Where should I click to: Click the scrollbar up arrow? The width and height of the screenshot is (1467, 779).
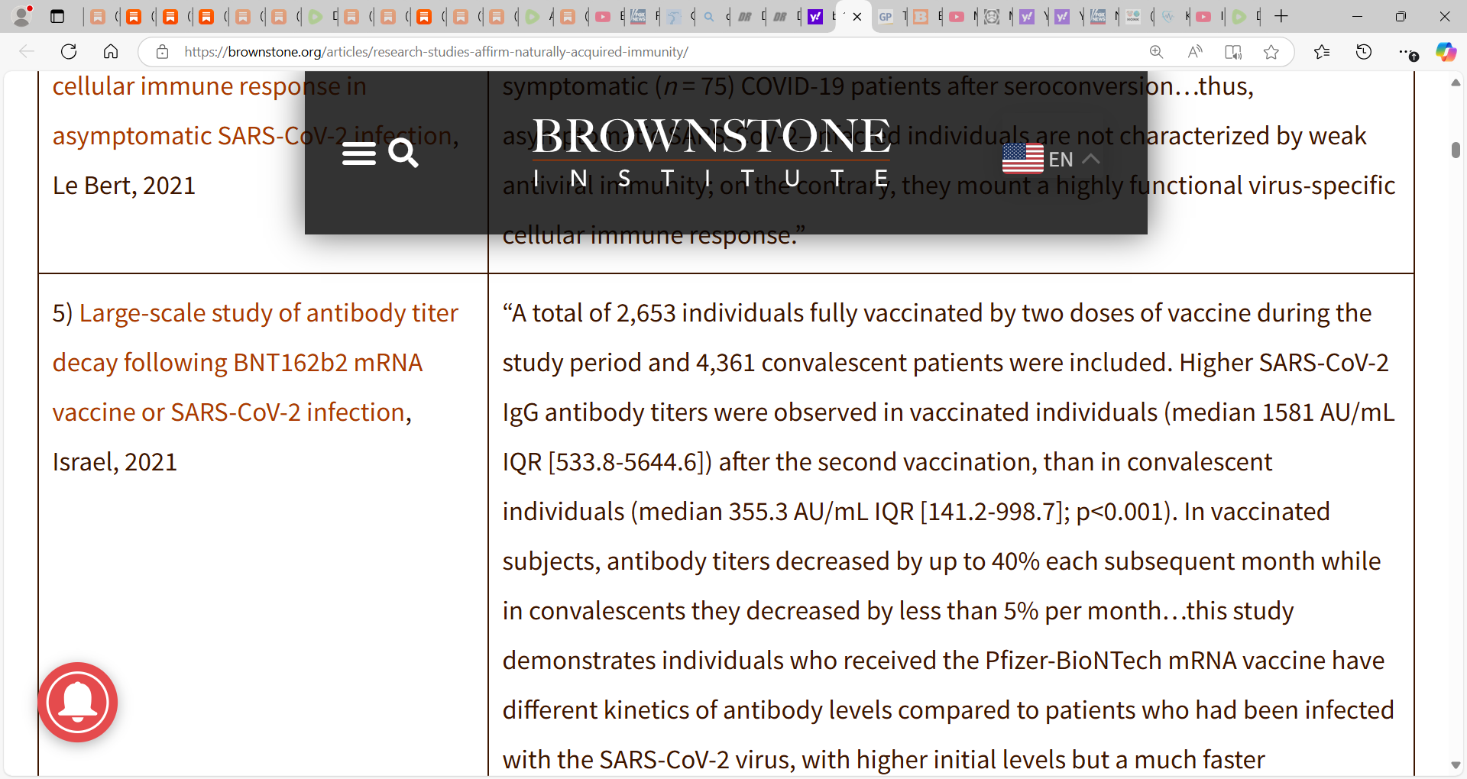[x=1456, y=82]
